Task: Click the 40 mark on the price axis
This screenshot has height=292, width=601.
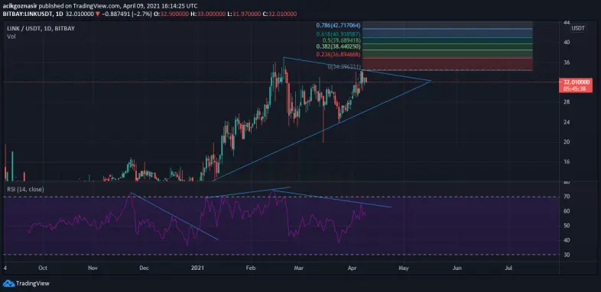Action: pos(566,42)
